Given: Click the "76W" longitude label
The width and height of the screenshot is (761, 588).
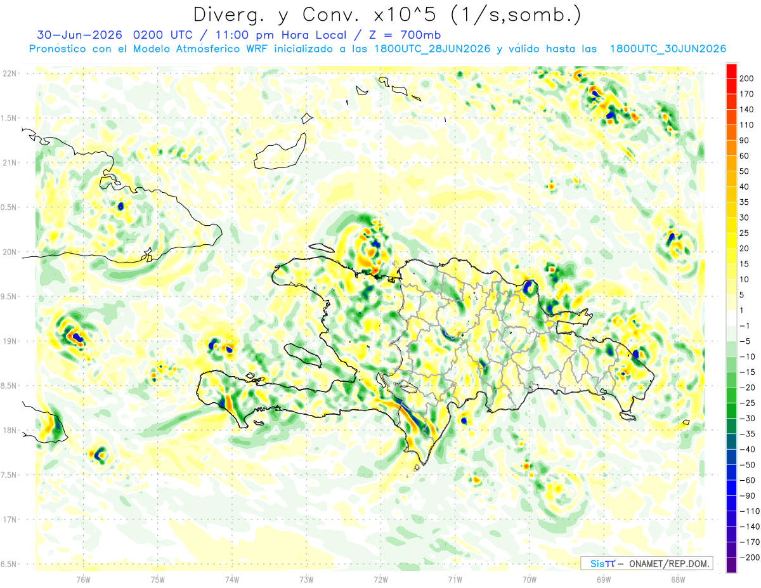Looking at the screenshot, I should tap(83, 579).
